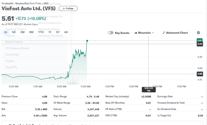Image resolution: width=207 pixels, height=125 pixels.
Task: Open the Mountain chart type dropdown
Action: click(144, 33)
